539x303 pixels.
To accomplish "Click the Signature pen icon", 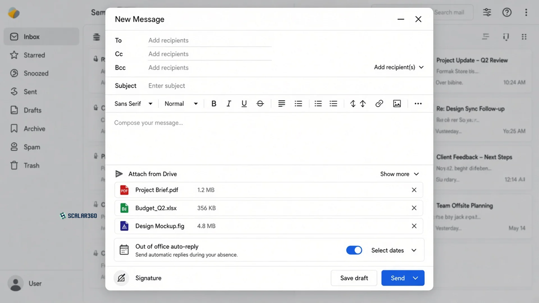I will [121, 278].
